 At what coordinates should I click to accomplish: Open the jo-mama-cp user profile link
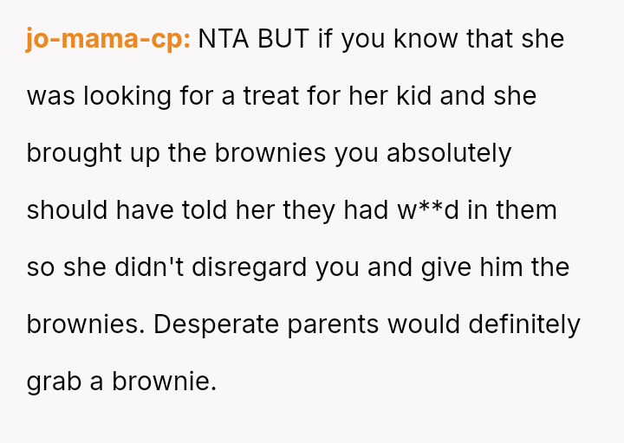[108, 39]
